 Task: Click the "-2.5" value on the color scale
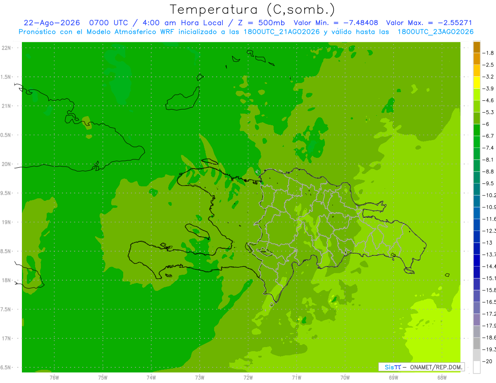488,65
